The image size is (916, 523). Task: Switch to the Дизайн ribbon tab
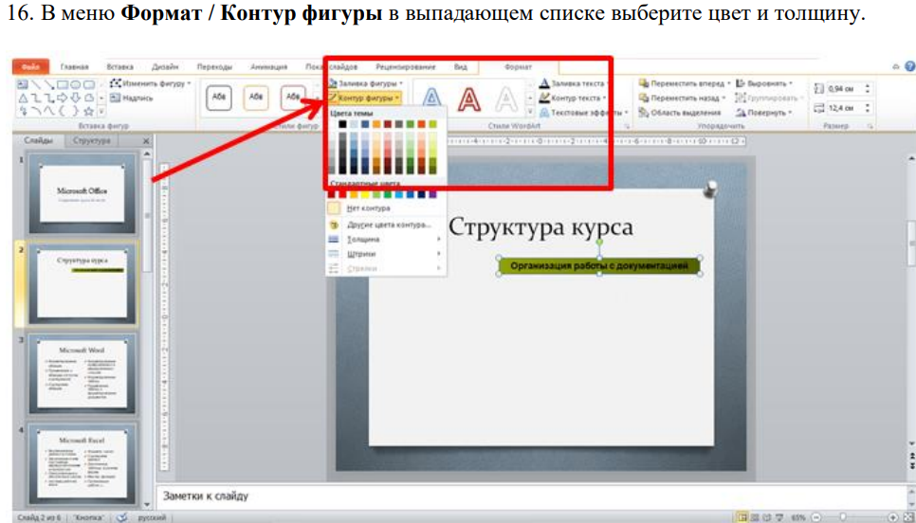165,67
